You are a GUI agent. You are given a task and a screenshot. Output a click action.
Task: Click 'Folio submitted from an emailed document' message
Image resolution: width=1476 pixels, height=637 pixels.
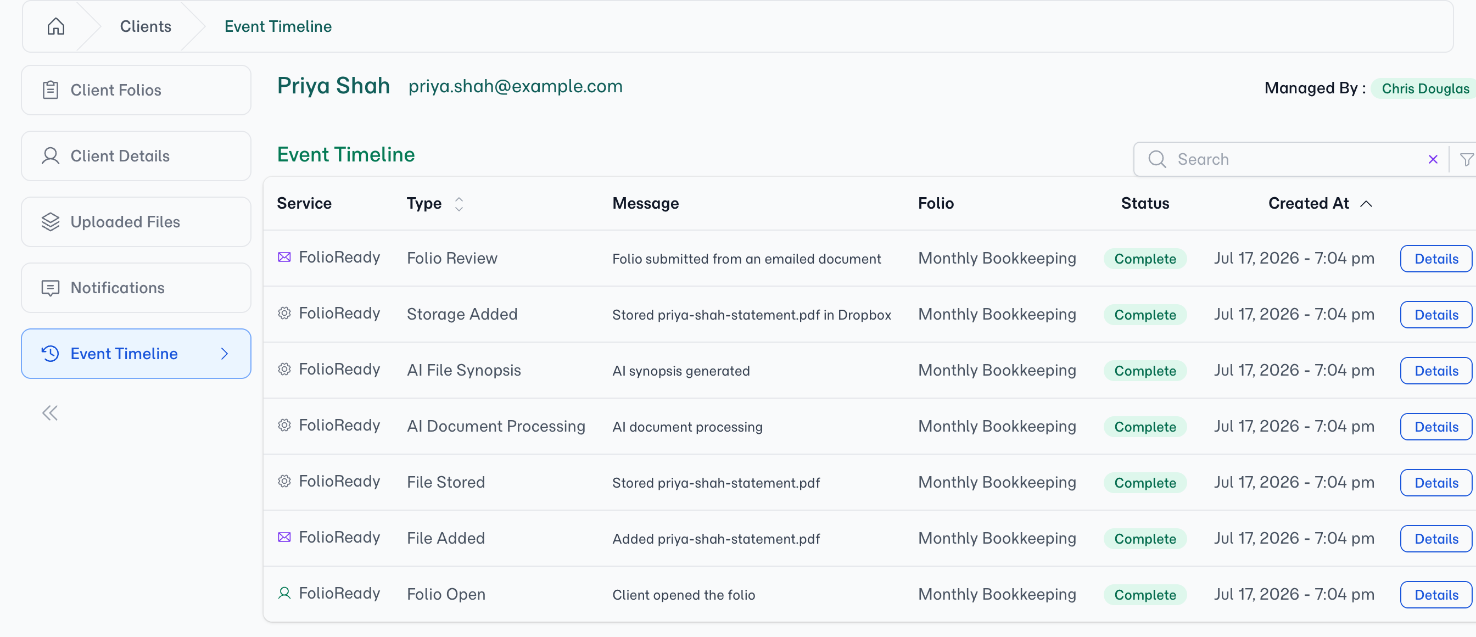click(747, 259)
